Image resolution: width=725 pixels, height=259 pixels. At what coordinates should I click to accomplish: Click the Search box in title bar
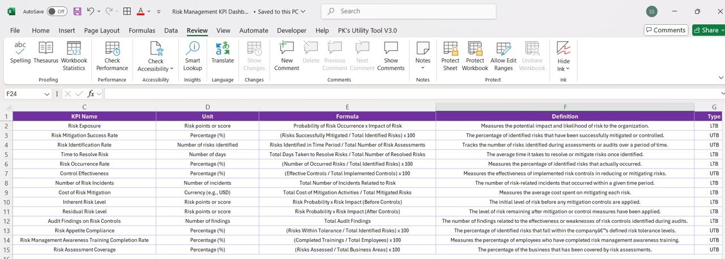408,11
